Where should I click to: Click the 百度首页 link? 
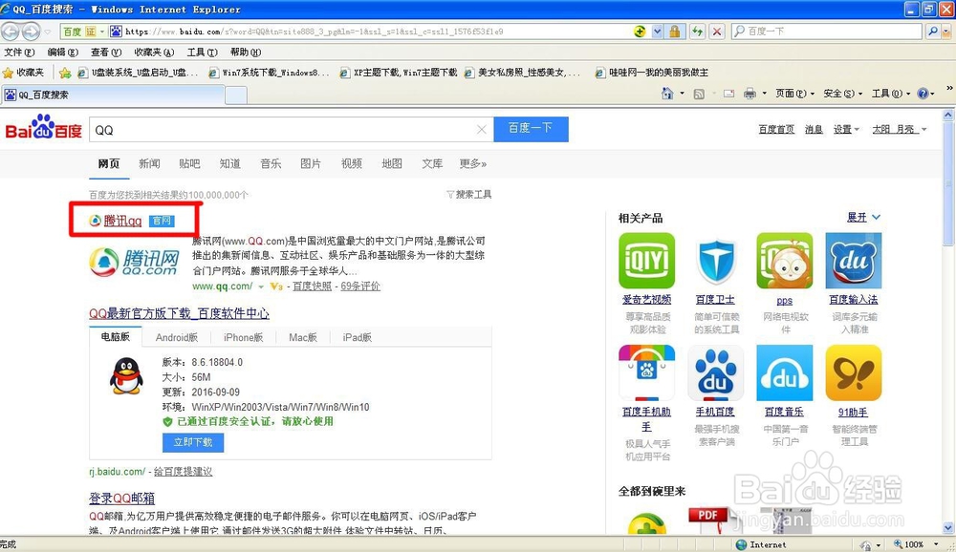click(x=776, y=129)
